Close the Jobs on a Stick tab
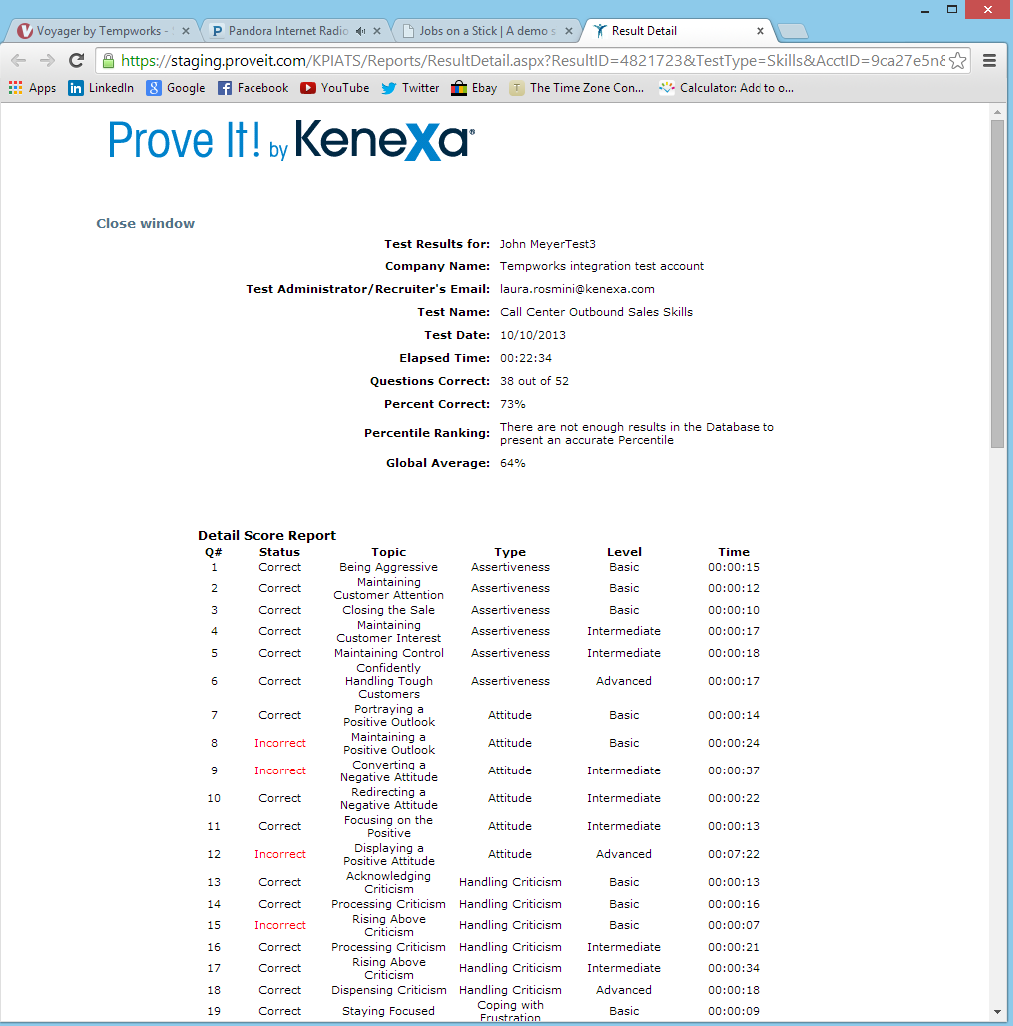This screenshot has height=1026, width=1013. [569, 31]
